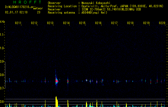The image size is (168, 107).
Task: Select the meteor count value 23
Action: (39, 12)
